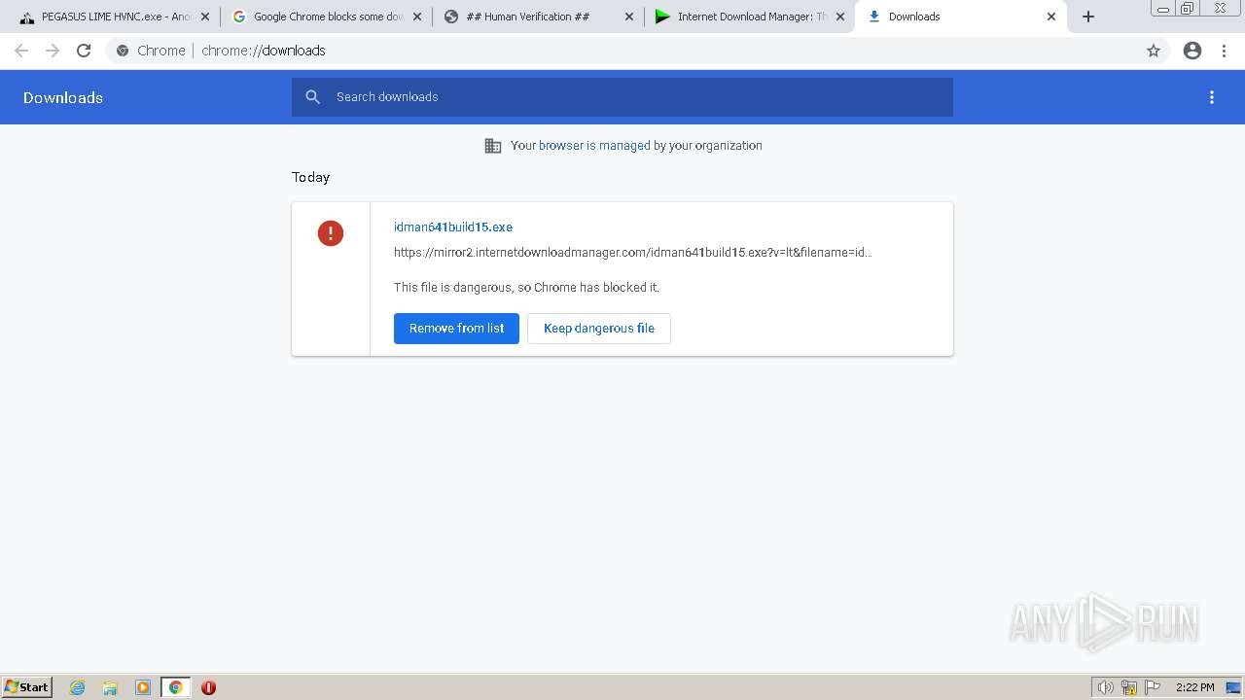Open the Windows Start menu

pos(27,687)
